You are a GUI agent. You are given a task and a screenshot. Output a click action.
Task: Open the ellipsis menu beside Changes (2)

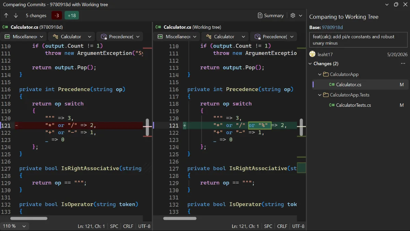pyautogui.click(x=403, y=64)
